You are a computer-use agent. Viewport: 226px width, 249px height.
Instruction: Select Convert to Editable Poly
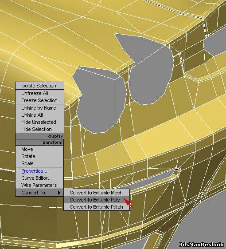[97, 200]
